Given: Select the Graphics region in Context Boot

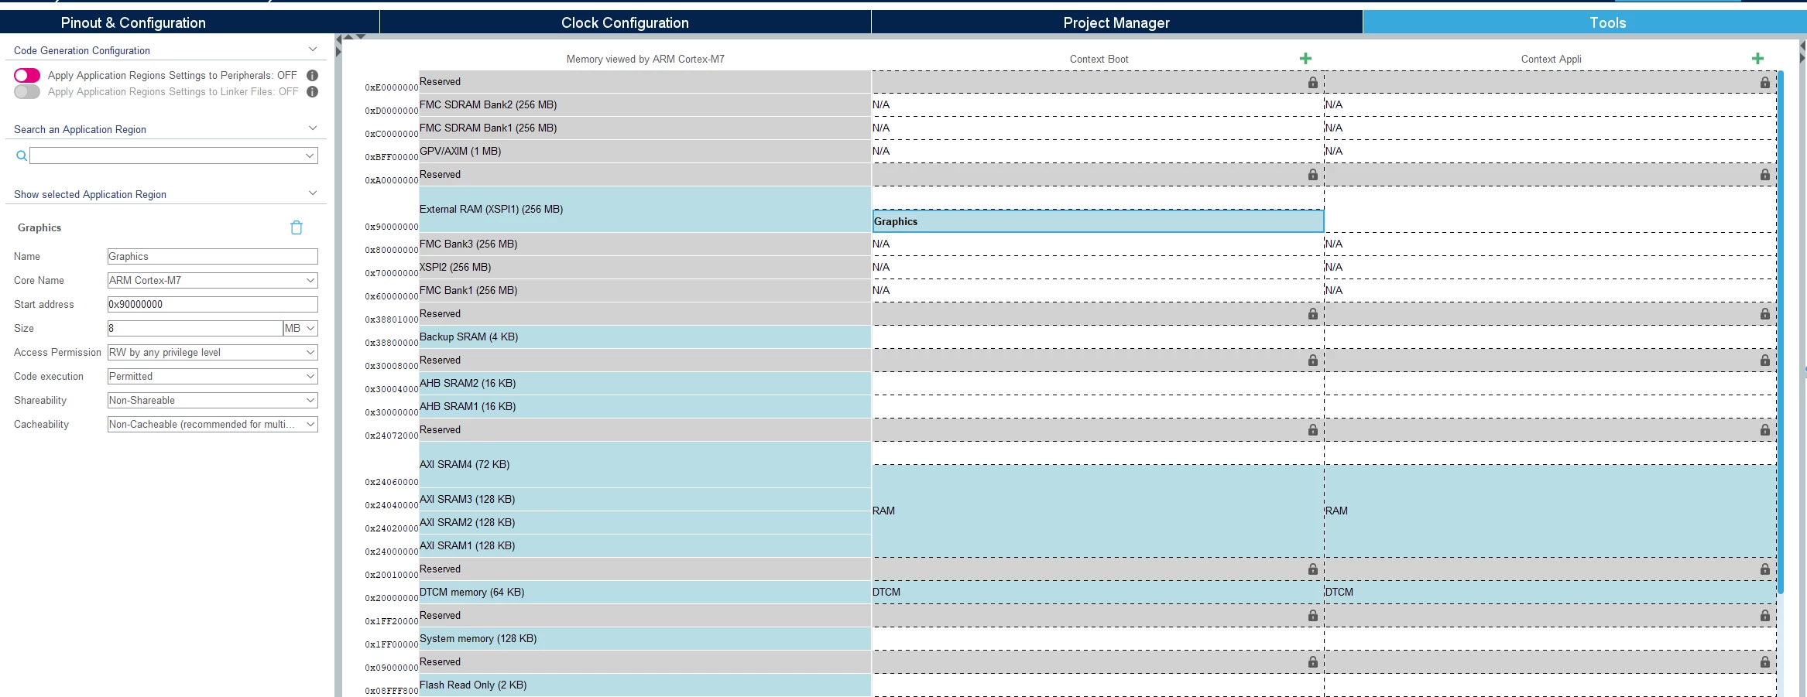Looking at the screenshot, I should [x=1098, y=221].
